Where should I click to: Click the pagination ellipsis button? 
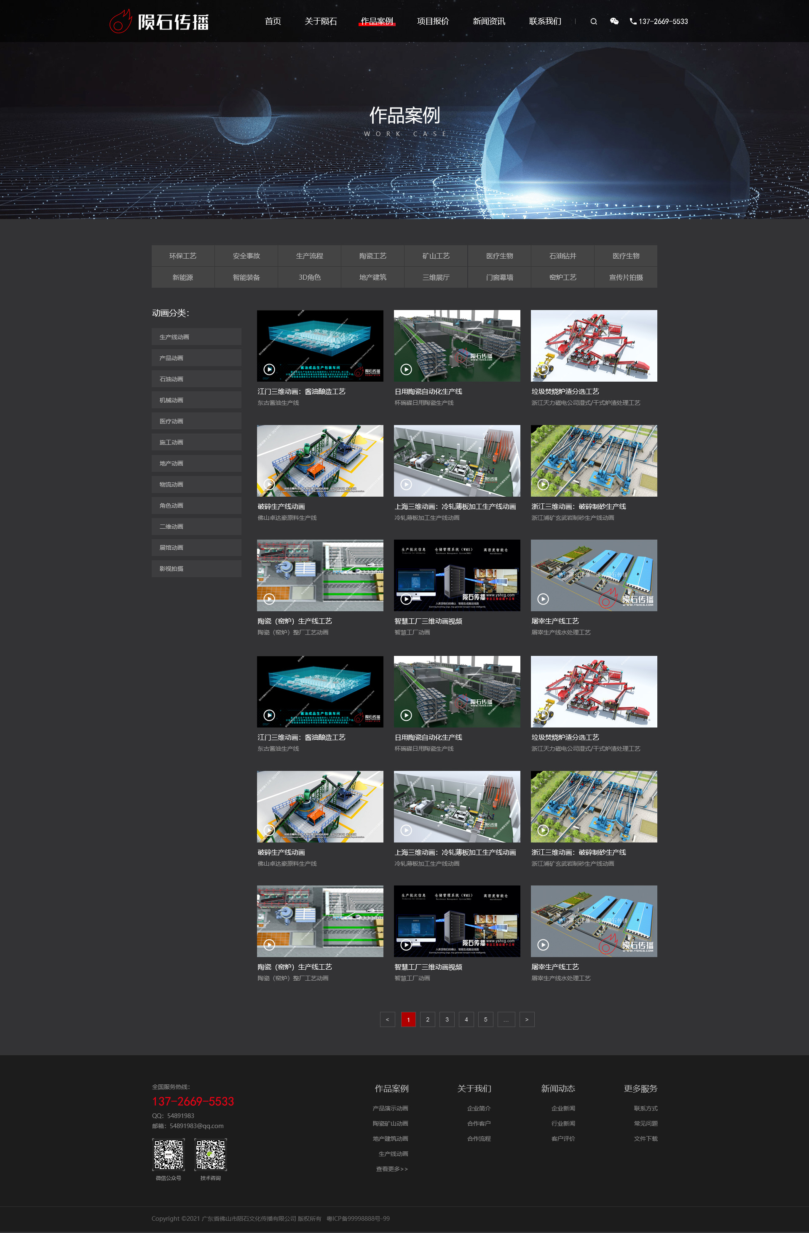pyautogui.click(x=506, y=1019)
